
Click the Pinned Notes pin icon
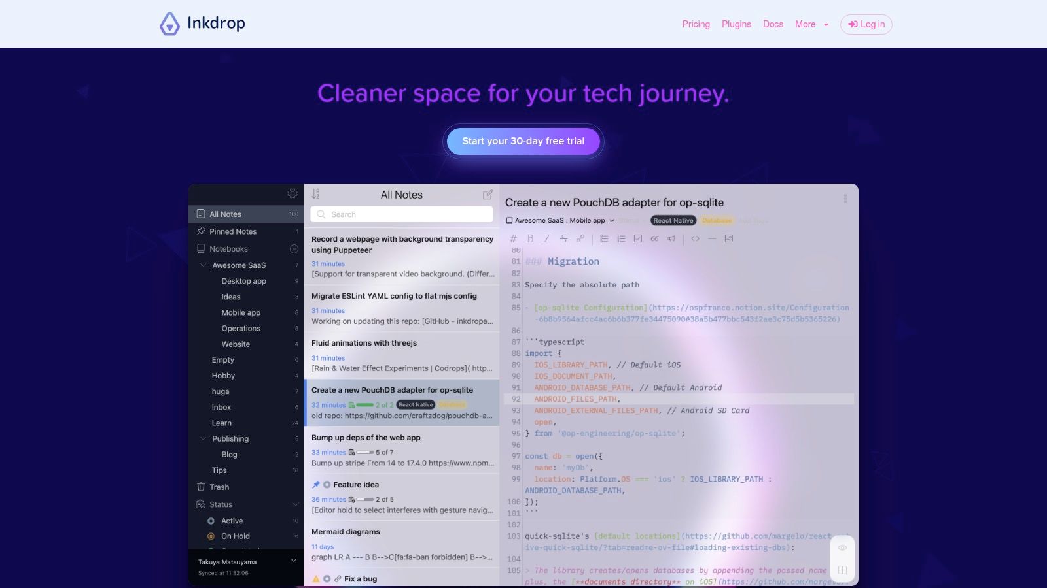click(x=201, y=231)
